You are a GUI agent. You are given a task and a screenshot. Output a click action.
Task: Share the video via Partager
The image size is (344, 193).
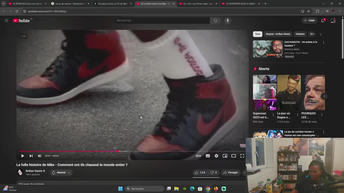coord(231,173)
